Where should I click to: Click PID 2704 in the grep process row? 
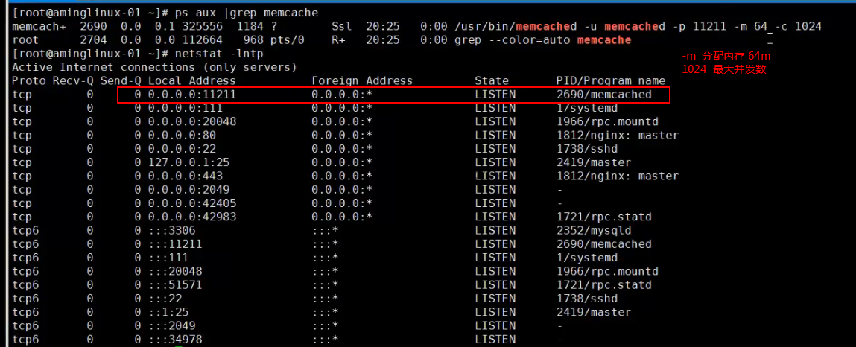(x=93, y=39)
